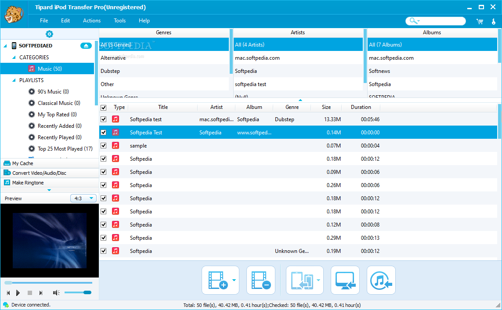Open the Edit menu
The height and width of the screenshot is (310, 502).
(65, 21)
